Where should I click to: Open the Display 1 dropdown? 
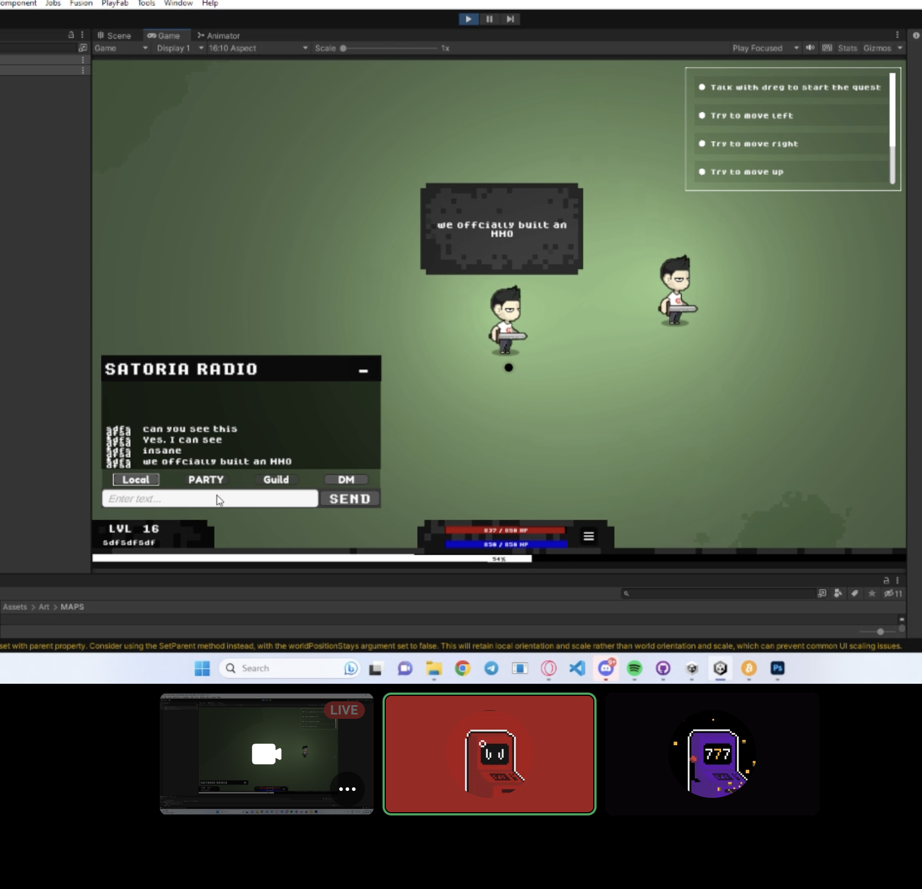point(180,48)
